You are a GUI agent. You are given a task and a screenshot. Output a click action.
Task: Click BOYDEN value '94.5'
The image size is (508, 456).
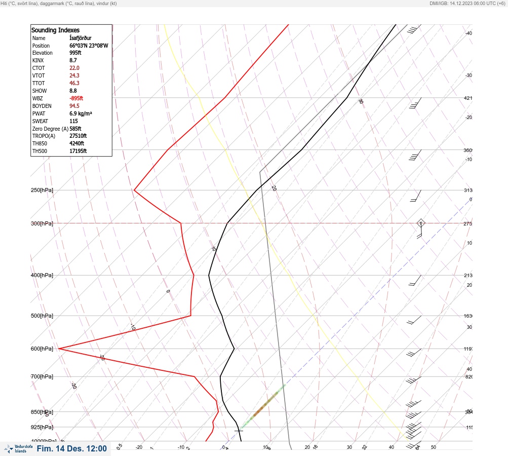coord(74,106)
